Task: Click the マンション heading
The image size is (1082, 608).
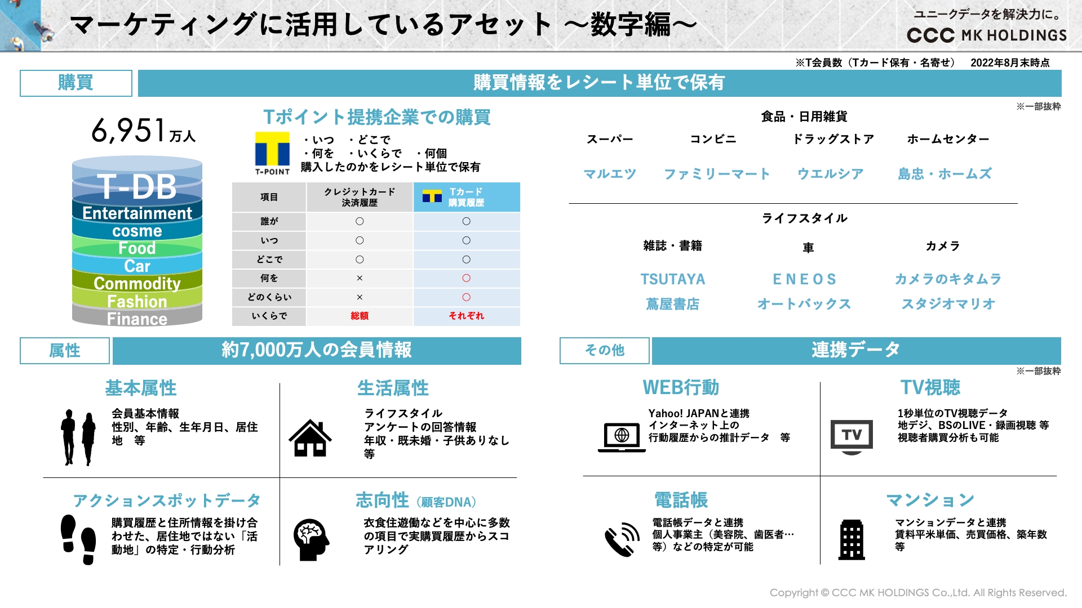Action: coord(930,500)
